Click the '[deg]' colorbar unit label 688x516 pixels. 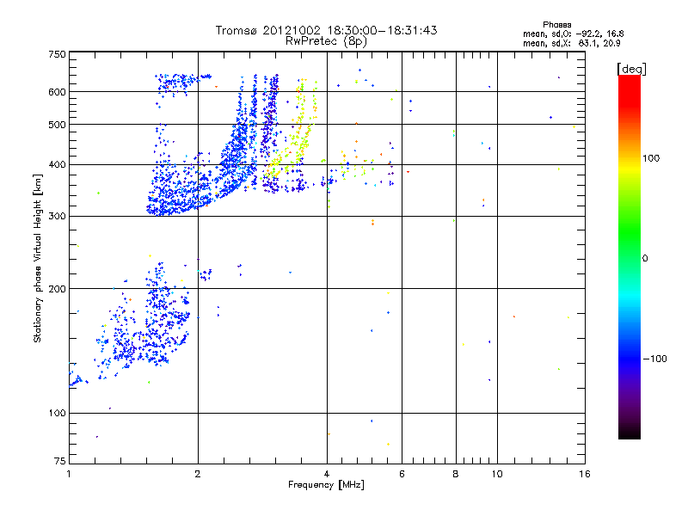point(631,70)
